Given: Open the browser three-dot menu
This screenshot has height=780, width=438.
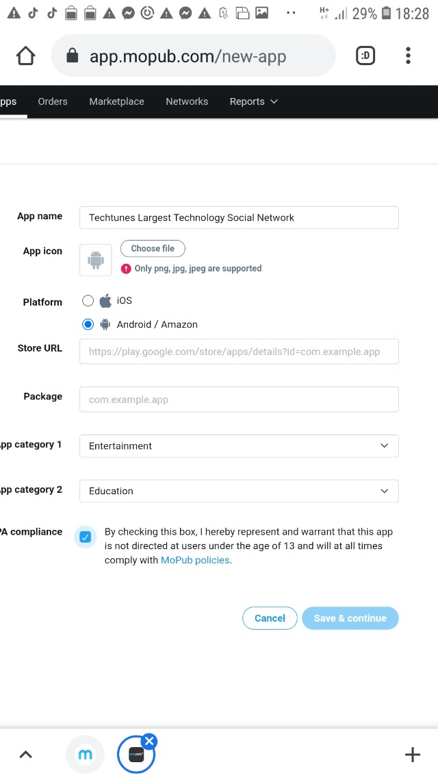Looking at the screenshot, I should [x=408, y=56].
